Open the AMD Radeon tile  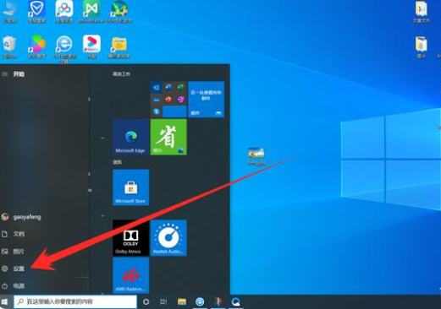pos(131,275)
